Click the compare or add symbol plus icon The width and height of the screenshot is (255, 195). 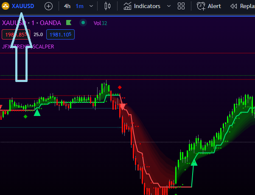48,6
